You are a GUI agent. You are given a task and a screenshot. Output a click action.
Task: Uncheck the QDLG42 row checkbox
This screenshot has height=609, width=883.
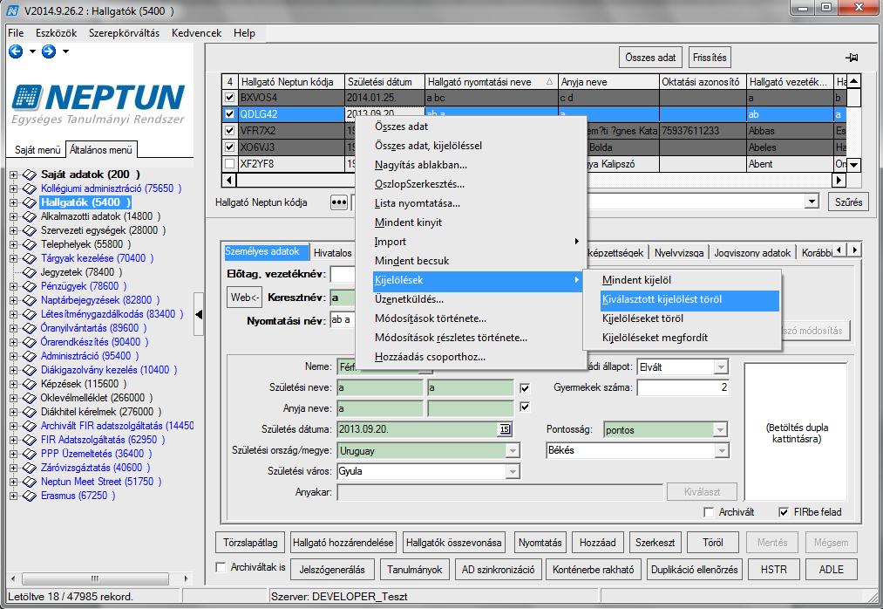(x=229, y=114)
